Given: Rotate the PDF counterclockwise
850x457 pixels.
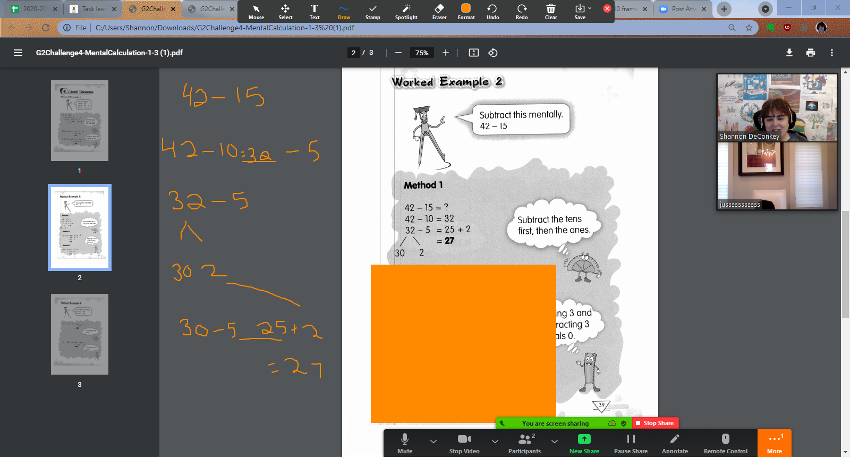Looking at the screenshot, I should pyautogui.click(x=493, y=53).
